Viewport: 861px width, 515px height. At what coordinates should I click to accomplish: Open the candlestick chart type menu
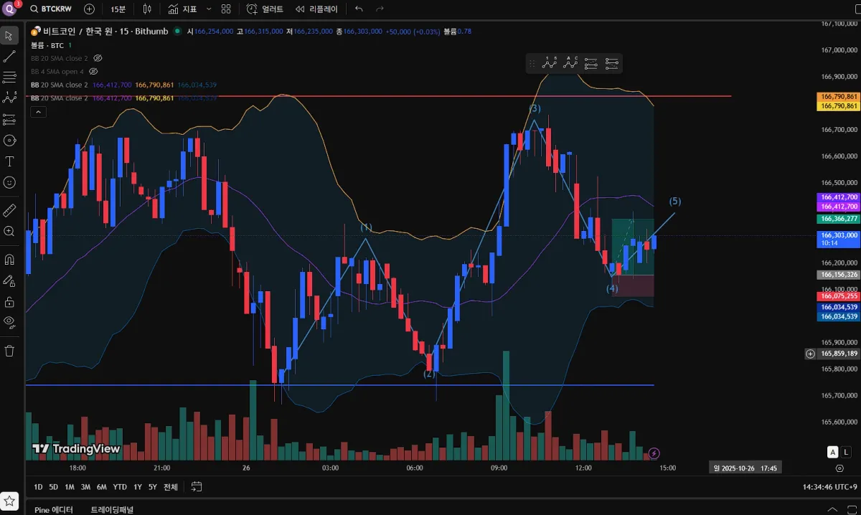point(147,9)
